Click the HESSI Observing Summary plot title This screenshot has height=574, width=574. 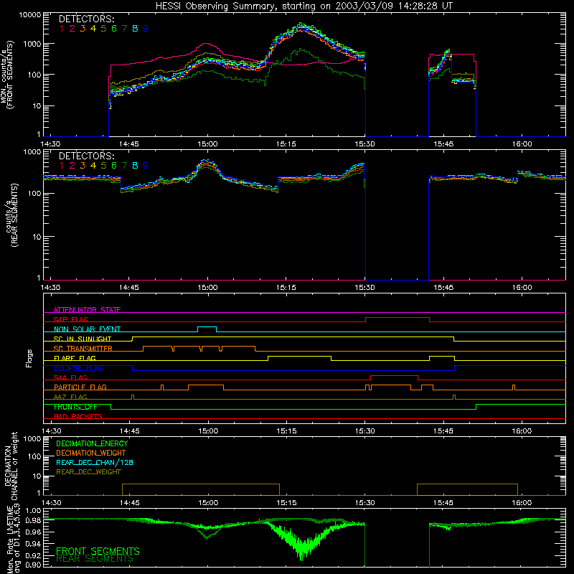pos(304,6)
